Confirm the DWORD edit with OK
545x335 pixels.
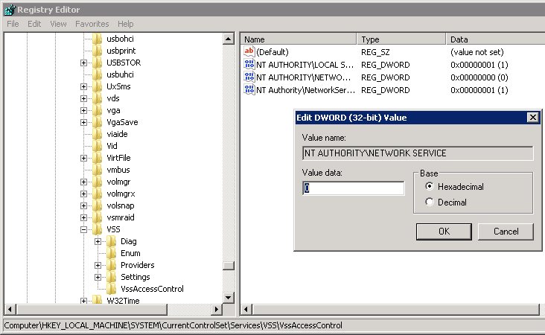pyautogui.click(x=444, y=232)
